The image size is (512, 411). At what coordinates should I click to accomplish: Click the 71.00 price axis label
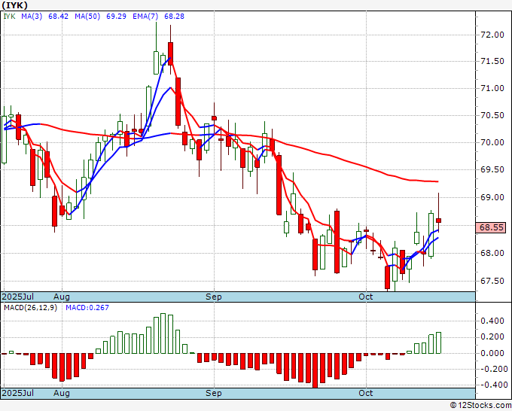tap(492, 89)
